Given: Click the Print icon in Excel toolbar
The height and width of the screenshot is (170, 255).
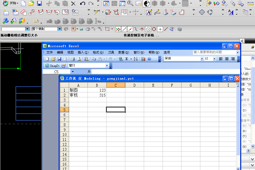Looking at the screenshot, I should 73,59.
